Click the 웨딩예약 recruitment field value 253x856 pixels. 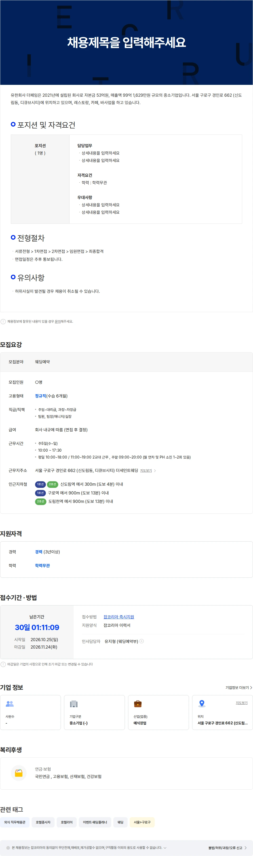click(x=42, y=362)
